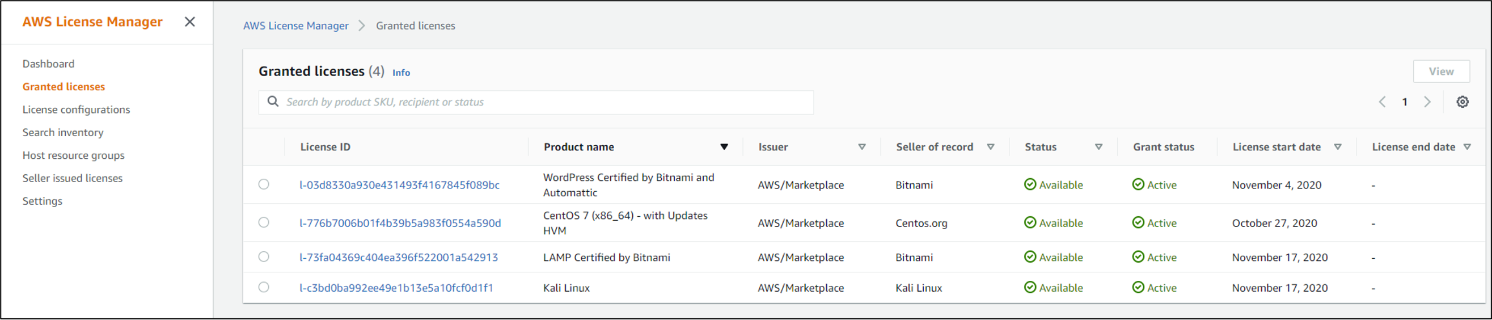This screenshot has width=1492, height=320.
Task: Sort by License end date arrow
Action: (x=1466, y=148)
